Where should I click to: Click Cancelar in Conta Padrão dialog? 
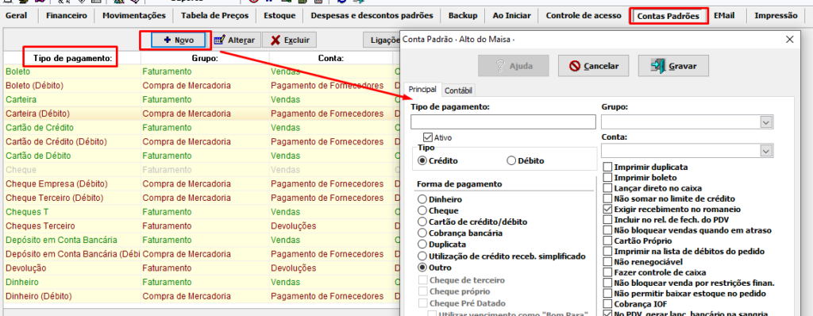click(x=594, y=66)
